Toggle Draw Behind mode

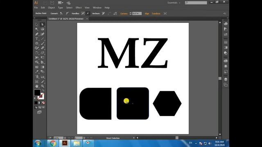pos(40,107)
